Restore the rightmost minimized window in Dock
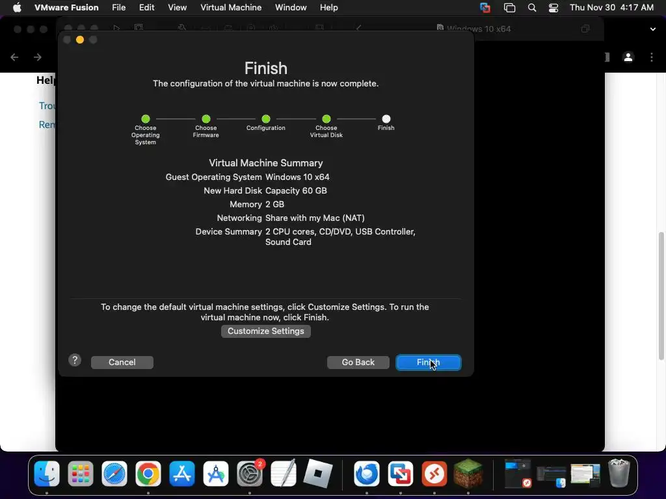666x499 pixels. pyautogui.click(x=585, y=474)
